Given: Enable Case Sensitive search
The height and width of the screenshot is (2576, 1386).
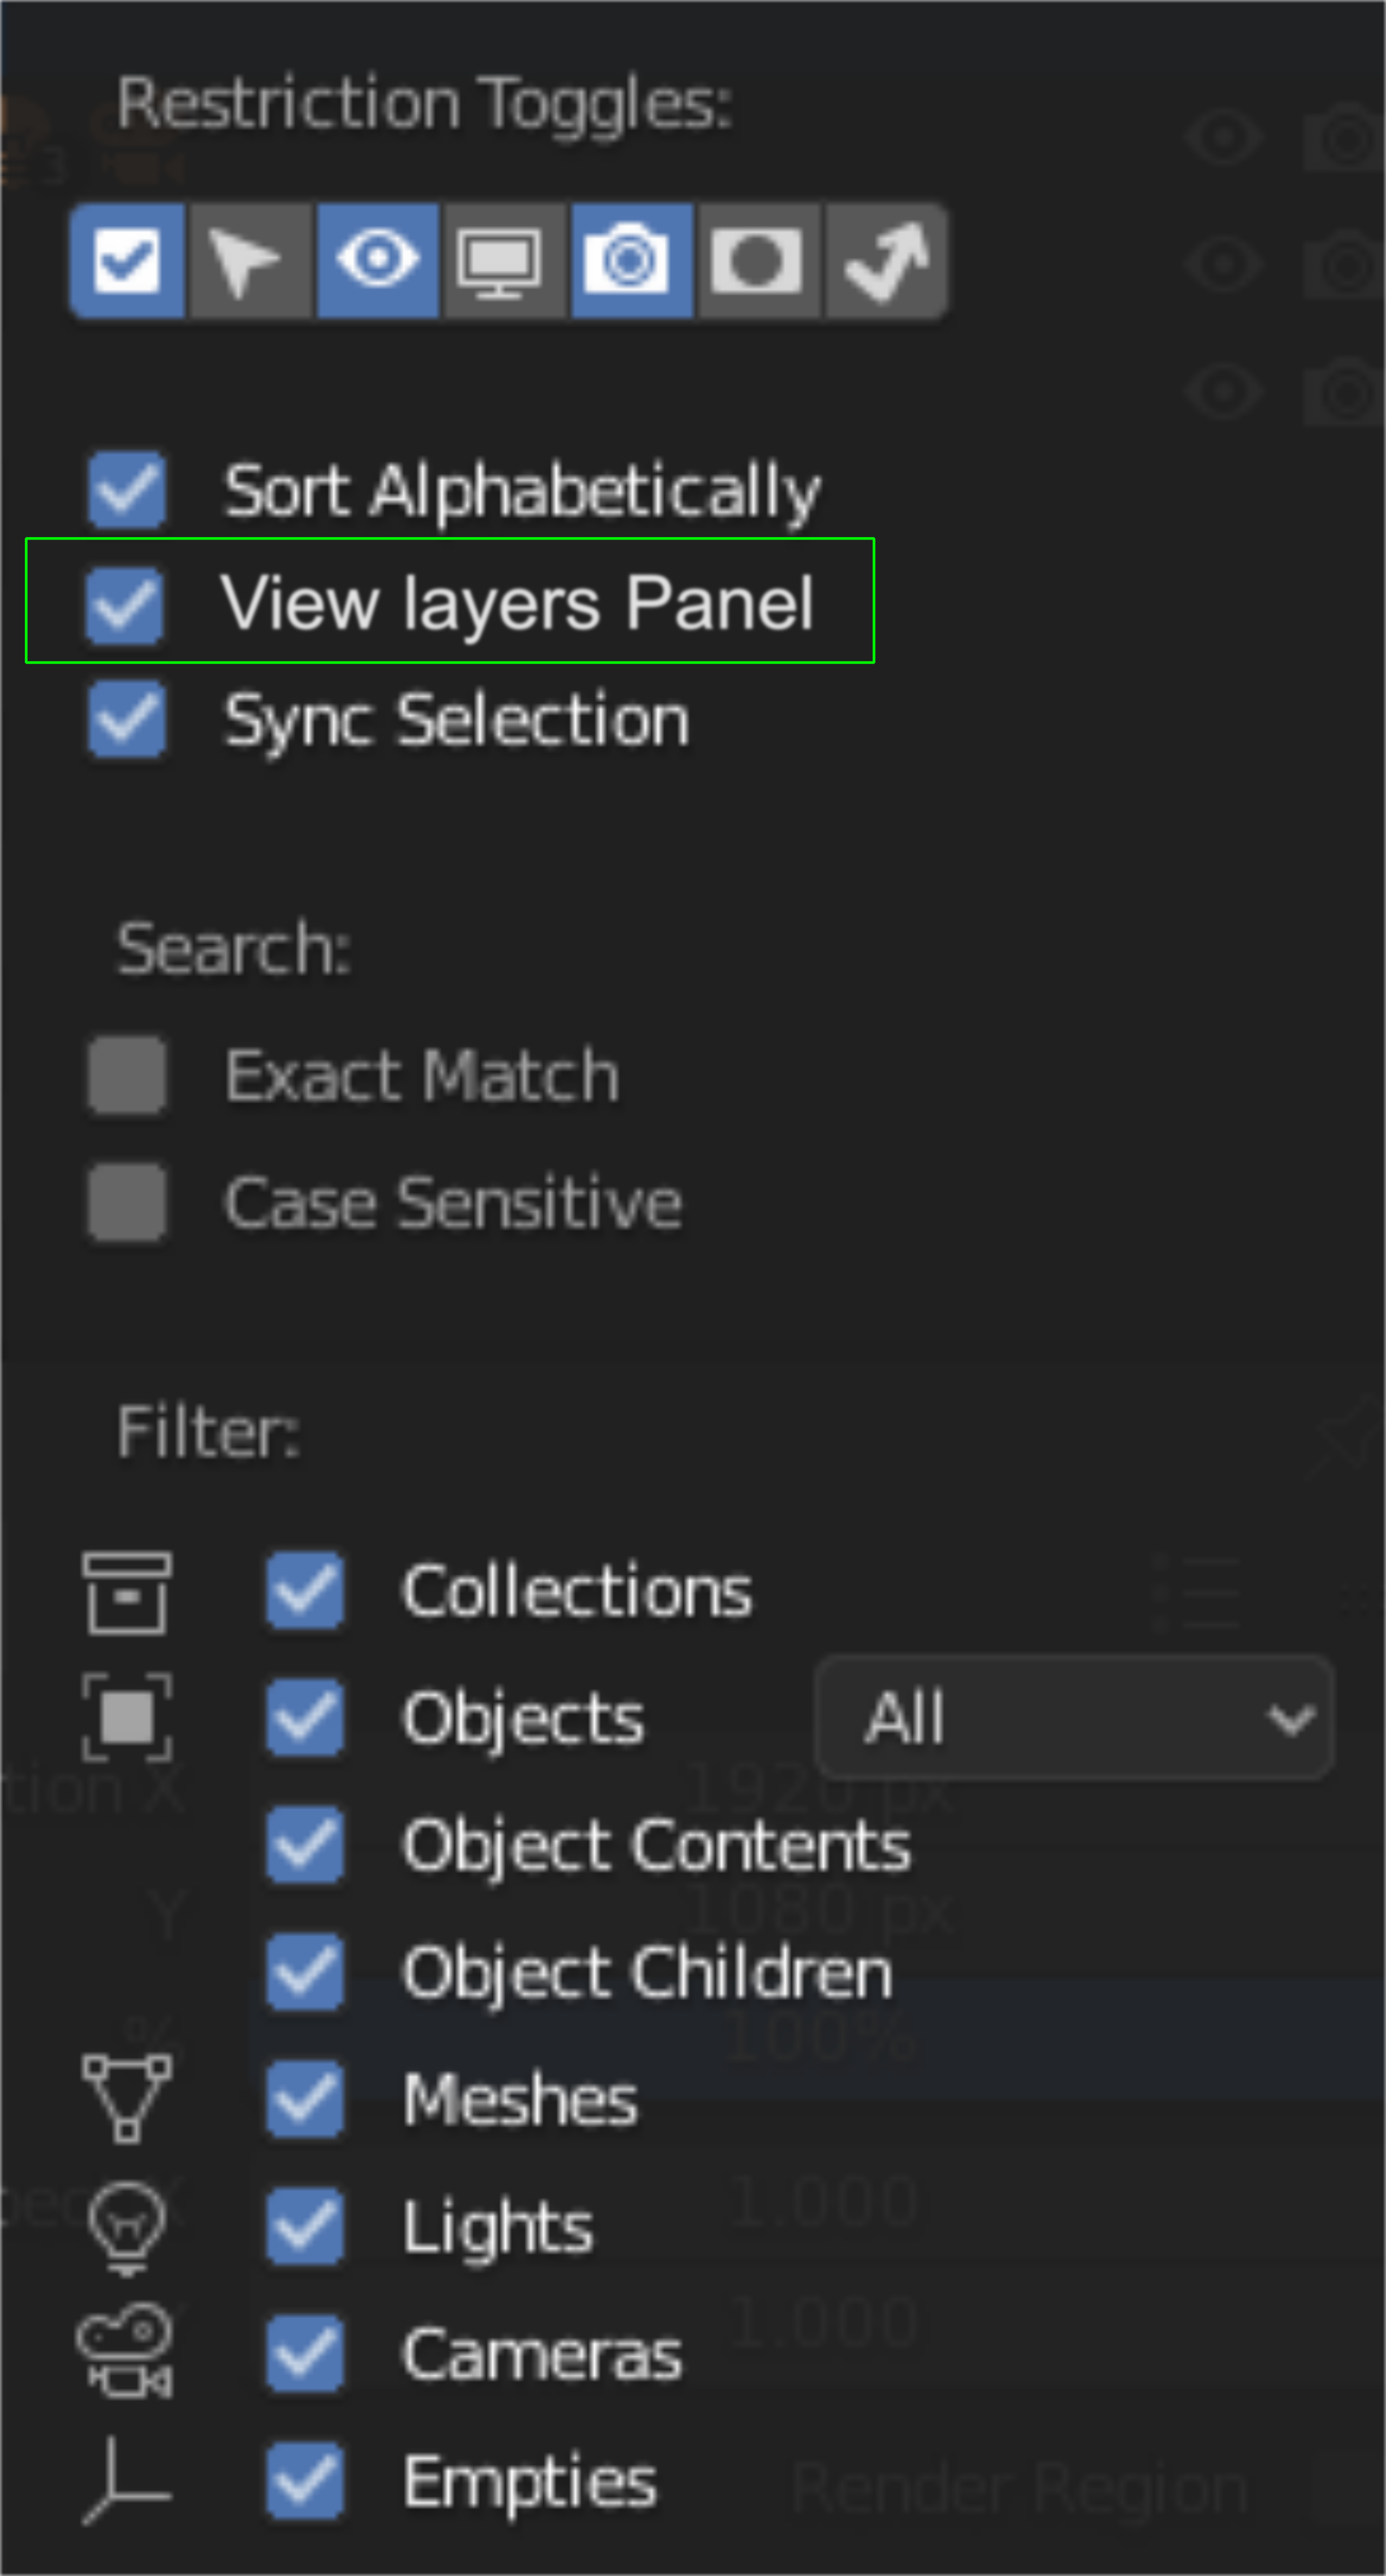Looking at the screenshot, I should coord(127,1202).
